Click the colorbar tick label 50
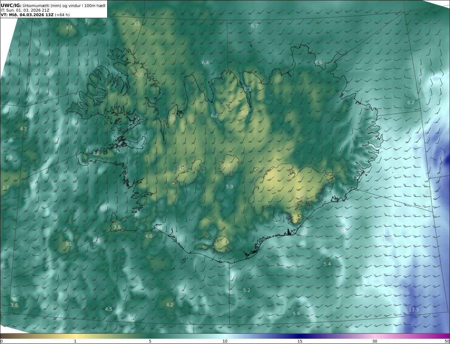Screen dimensions: 450x344 pos(447,341)
